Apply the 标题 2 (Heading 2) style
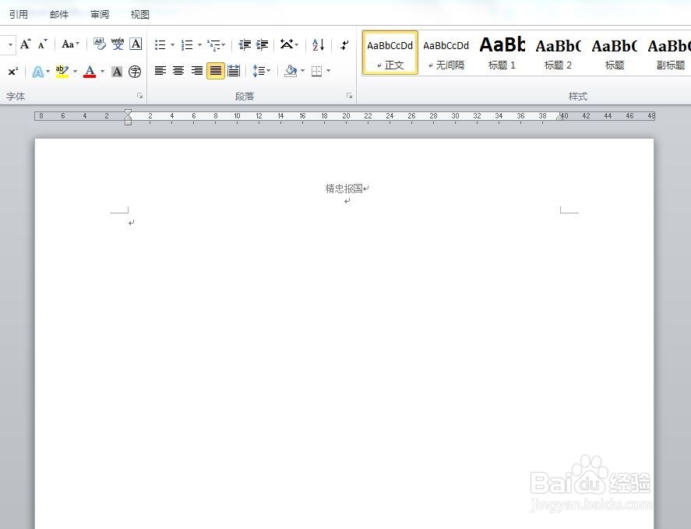691x529 pixels. pyautogui.click(x=558, y=53)
